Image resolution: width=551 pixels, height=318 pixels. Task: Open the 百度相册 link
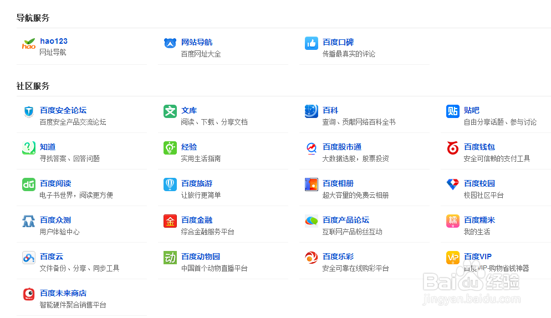coord(338,183)
